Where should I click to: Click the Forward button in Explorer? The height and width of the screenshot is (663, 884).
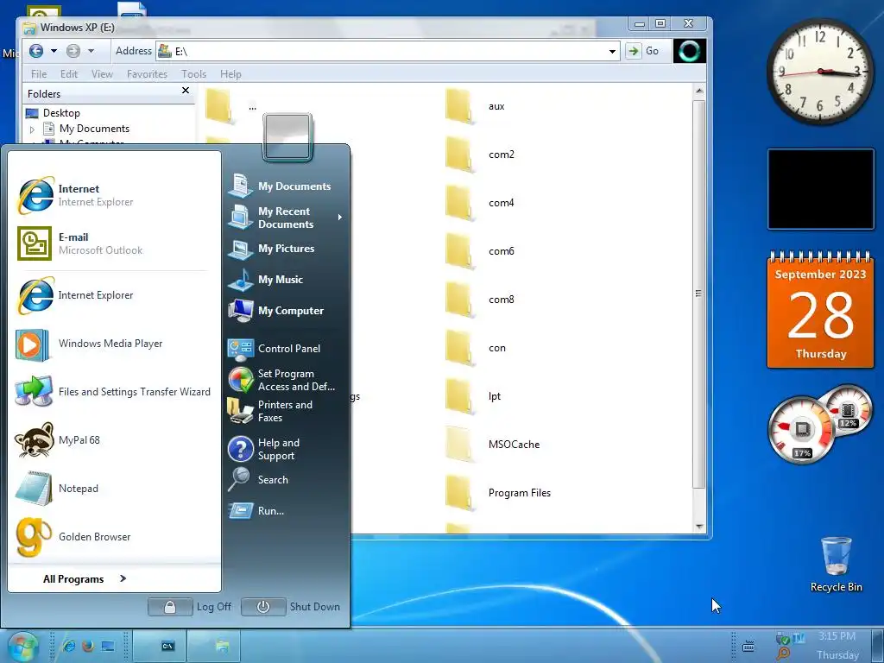[x=73, y=51]
